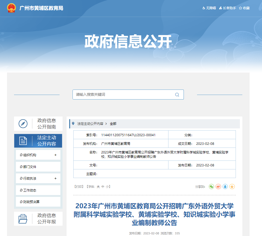
Task: Click 法定主动公开内容 breadcrumb link
Action: click(x=90, y=124)
